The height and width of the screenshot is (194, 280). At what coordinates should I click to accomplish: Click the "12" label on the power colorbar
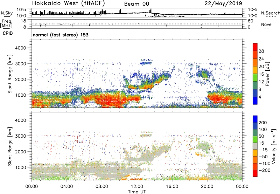(x=261, y=82)
